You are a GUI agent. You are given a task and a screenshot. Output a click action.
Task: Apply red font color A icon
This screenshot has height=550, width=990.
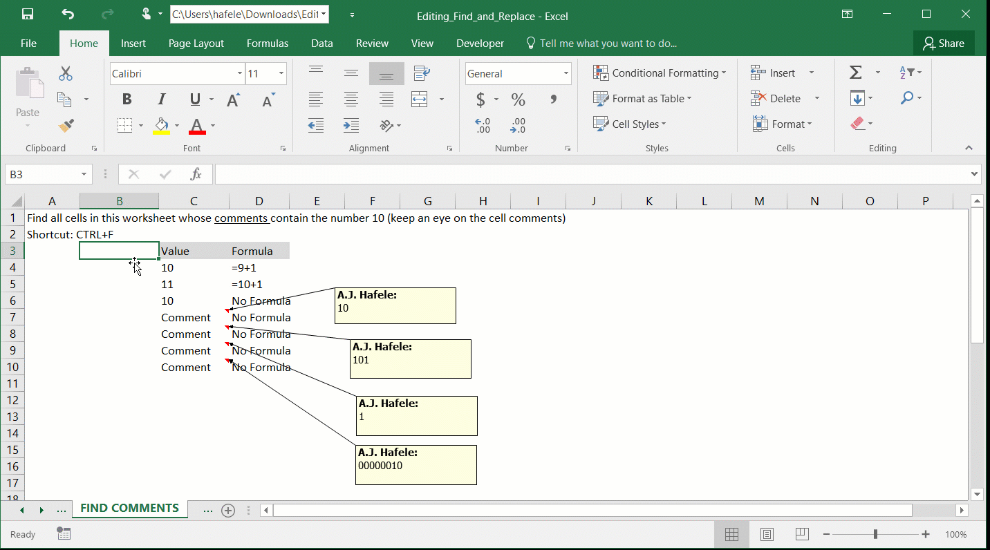[197, 126]
